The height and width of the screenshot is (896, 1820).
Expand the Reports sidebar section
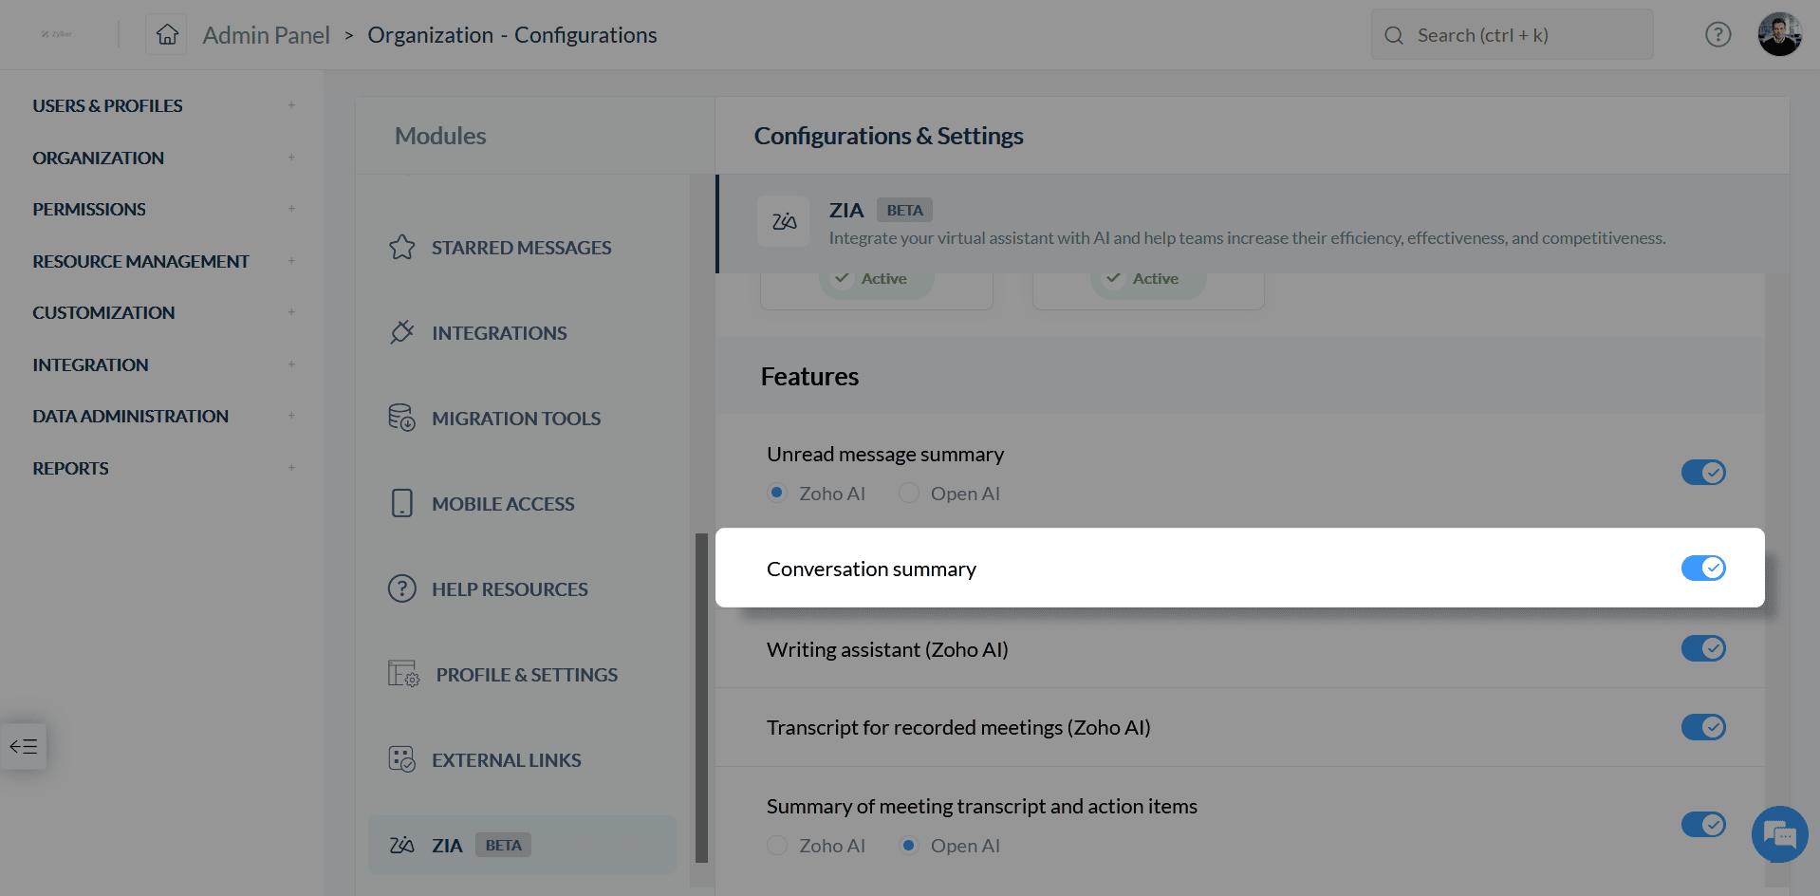pos(291,468)
